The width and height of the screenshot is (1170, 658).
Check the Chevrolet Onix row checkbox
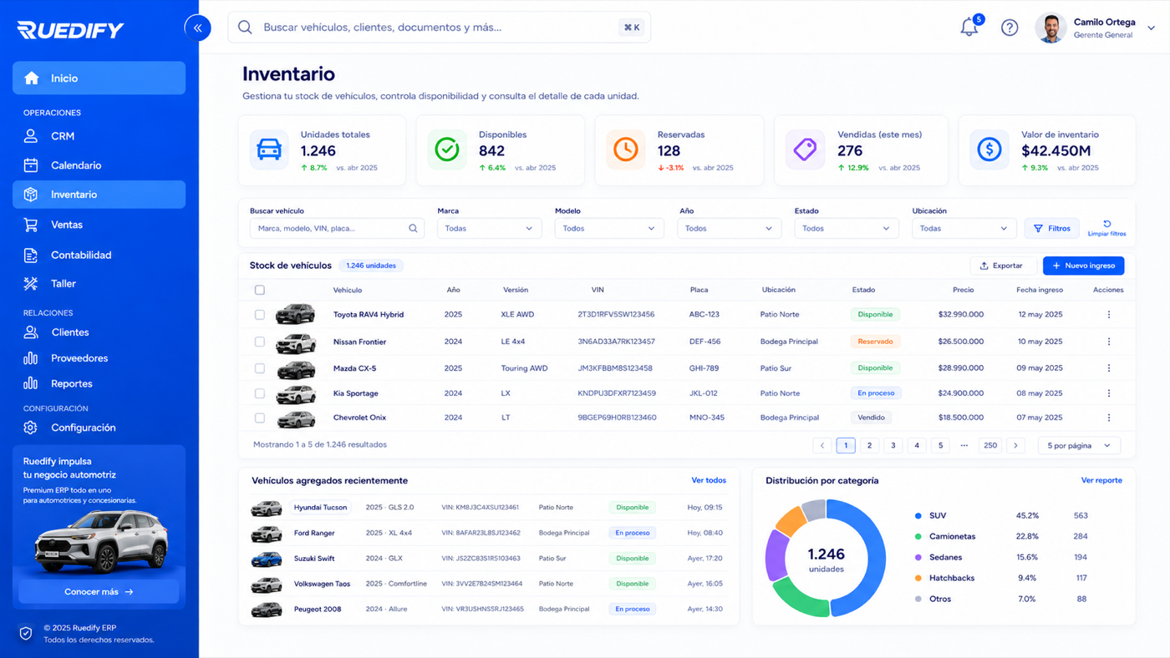click(x=260, y=418)
